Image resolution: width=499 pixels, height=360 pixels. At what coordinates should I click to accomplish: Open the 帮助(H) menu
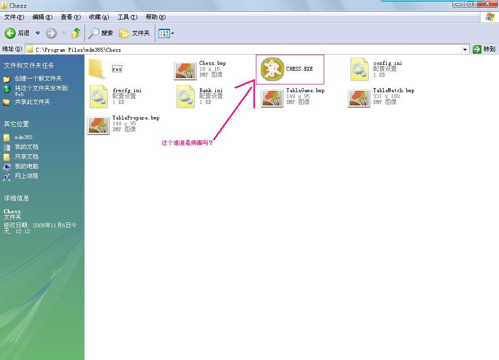156,17
